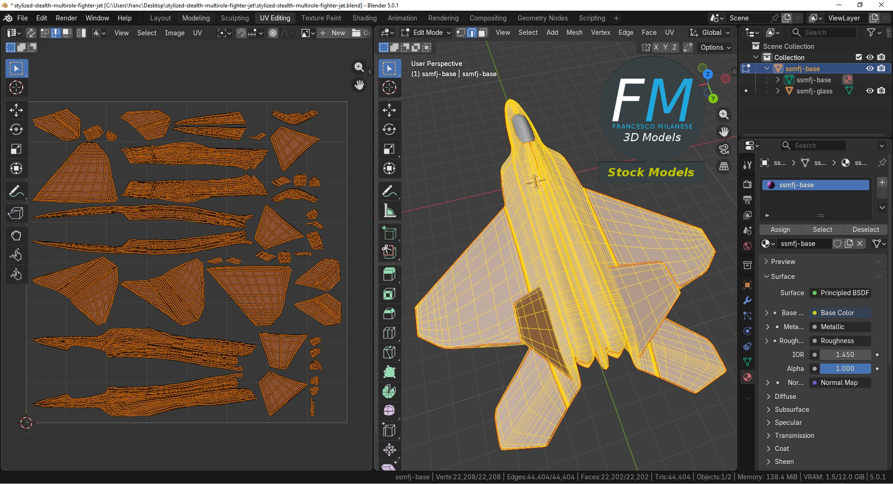Toggle X axis mirror in the 3D viewport
Viewport: 893px width, 484px height.
pos(656,47)
